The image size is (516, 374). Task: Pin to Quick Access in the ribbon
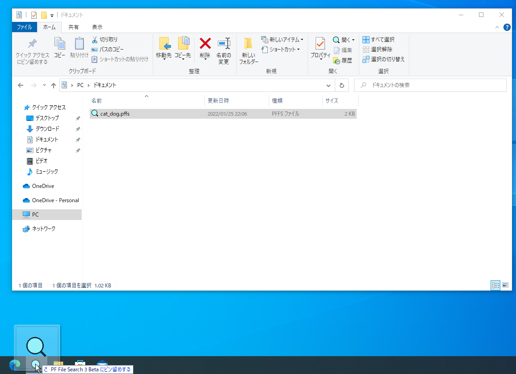point(32,51)
